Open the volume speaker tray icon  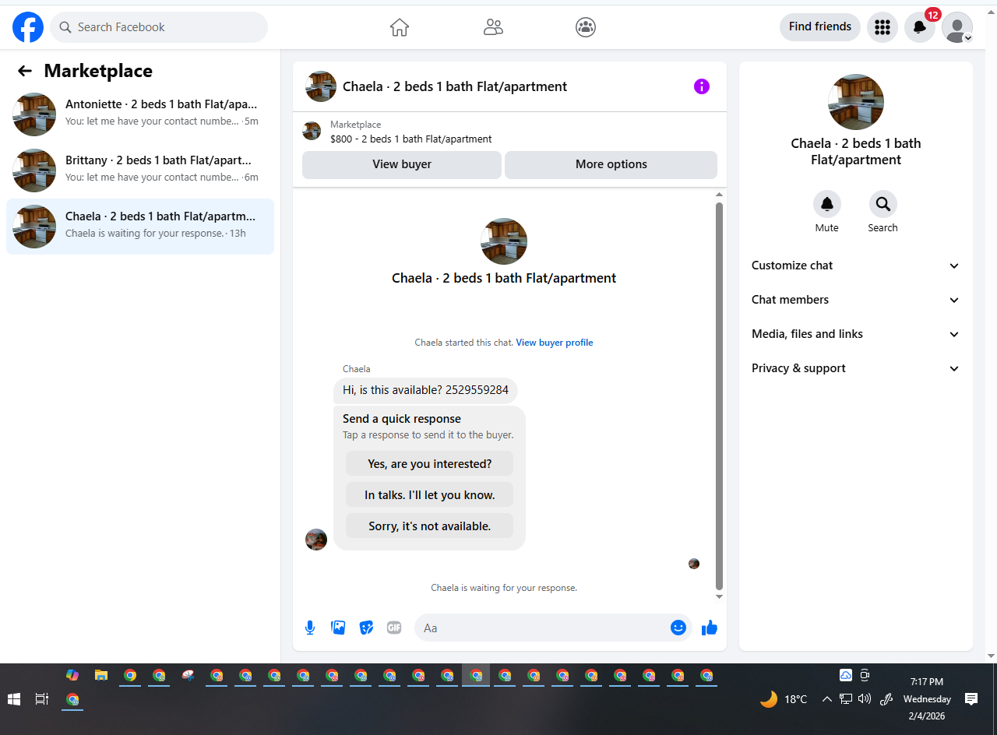click(864, 699)
